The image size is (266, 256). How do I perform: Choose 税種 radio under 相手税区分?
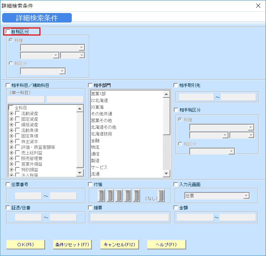[x=180, y=120]
